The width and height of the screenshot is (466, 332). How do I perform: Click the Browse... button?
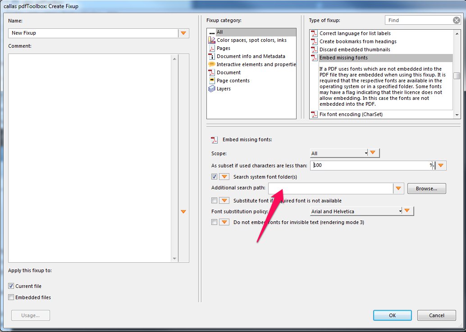pos(426,188)
